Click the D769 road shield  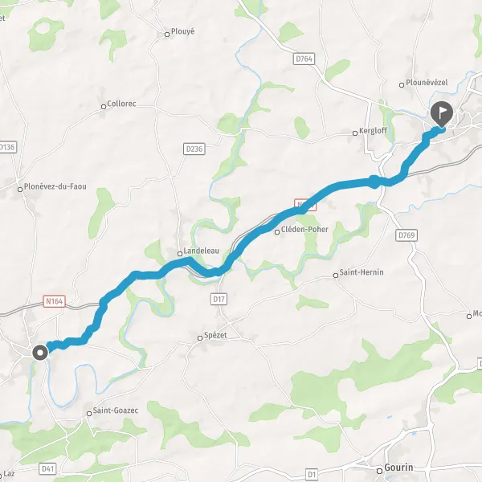pos(406,235)
